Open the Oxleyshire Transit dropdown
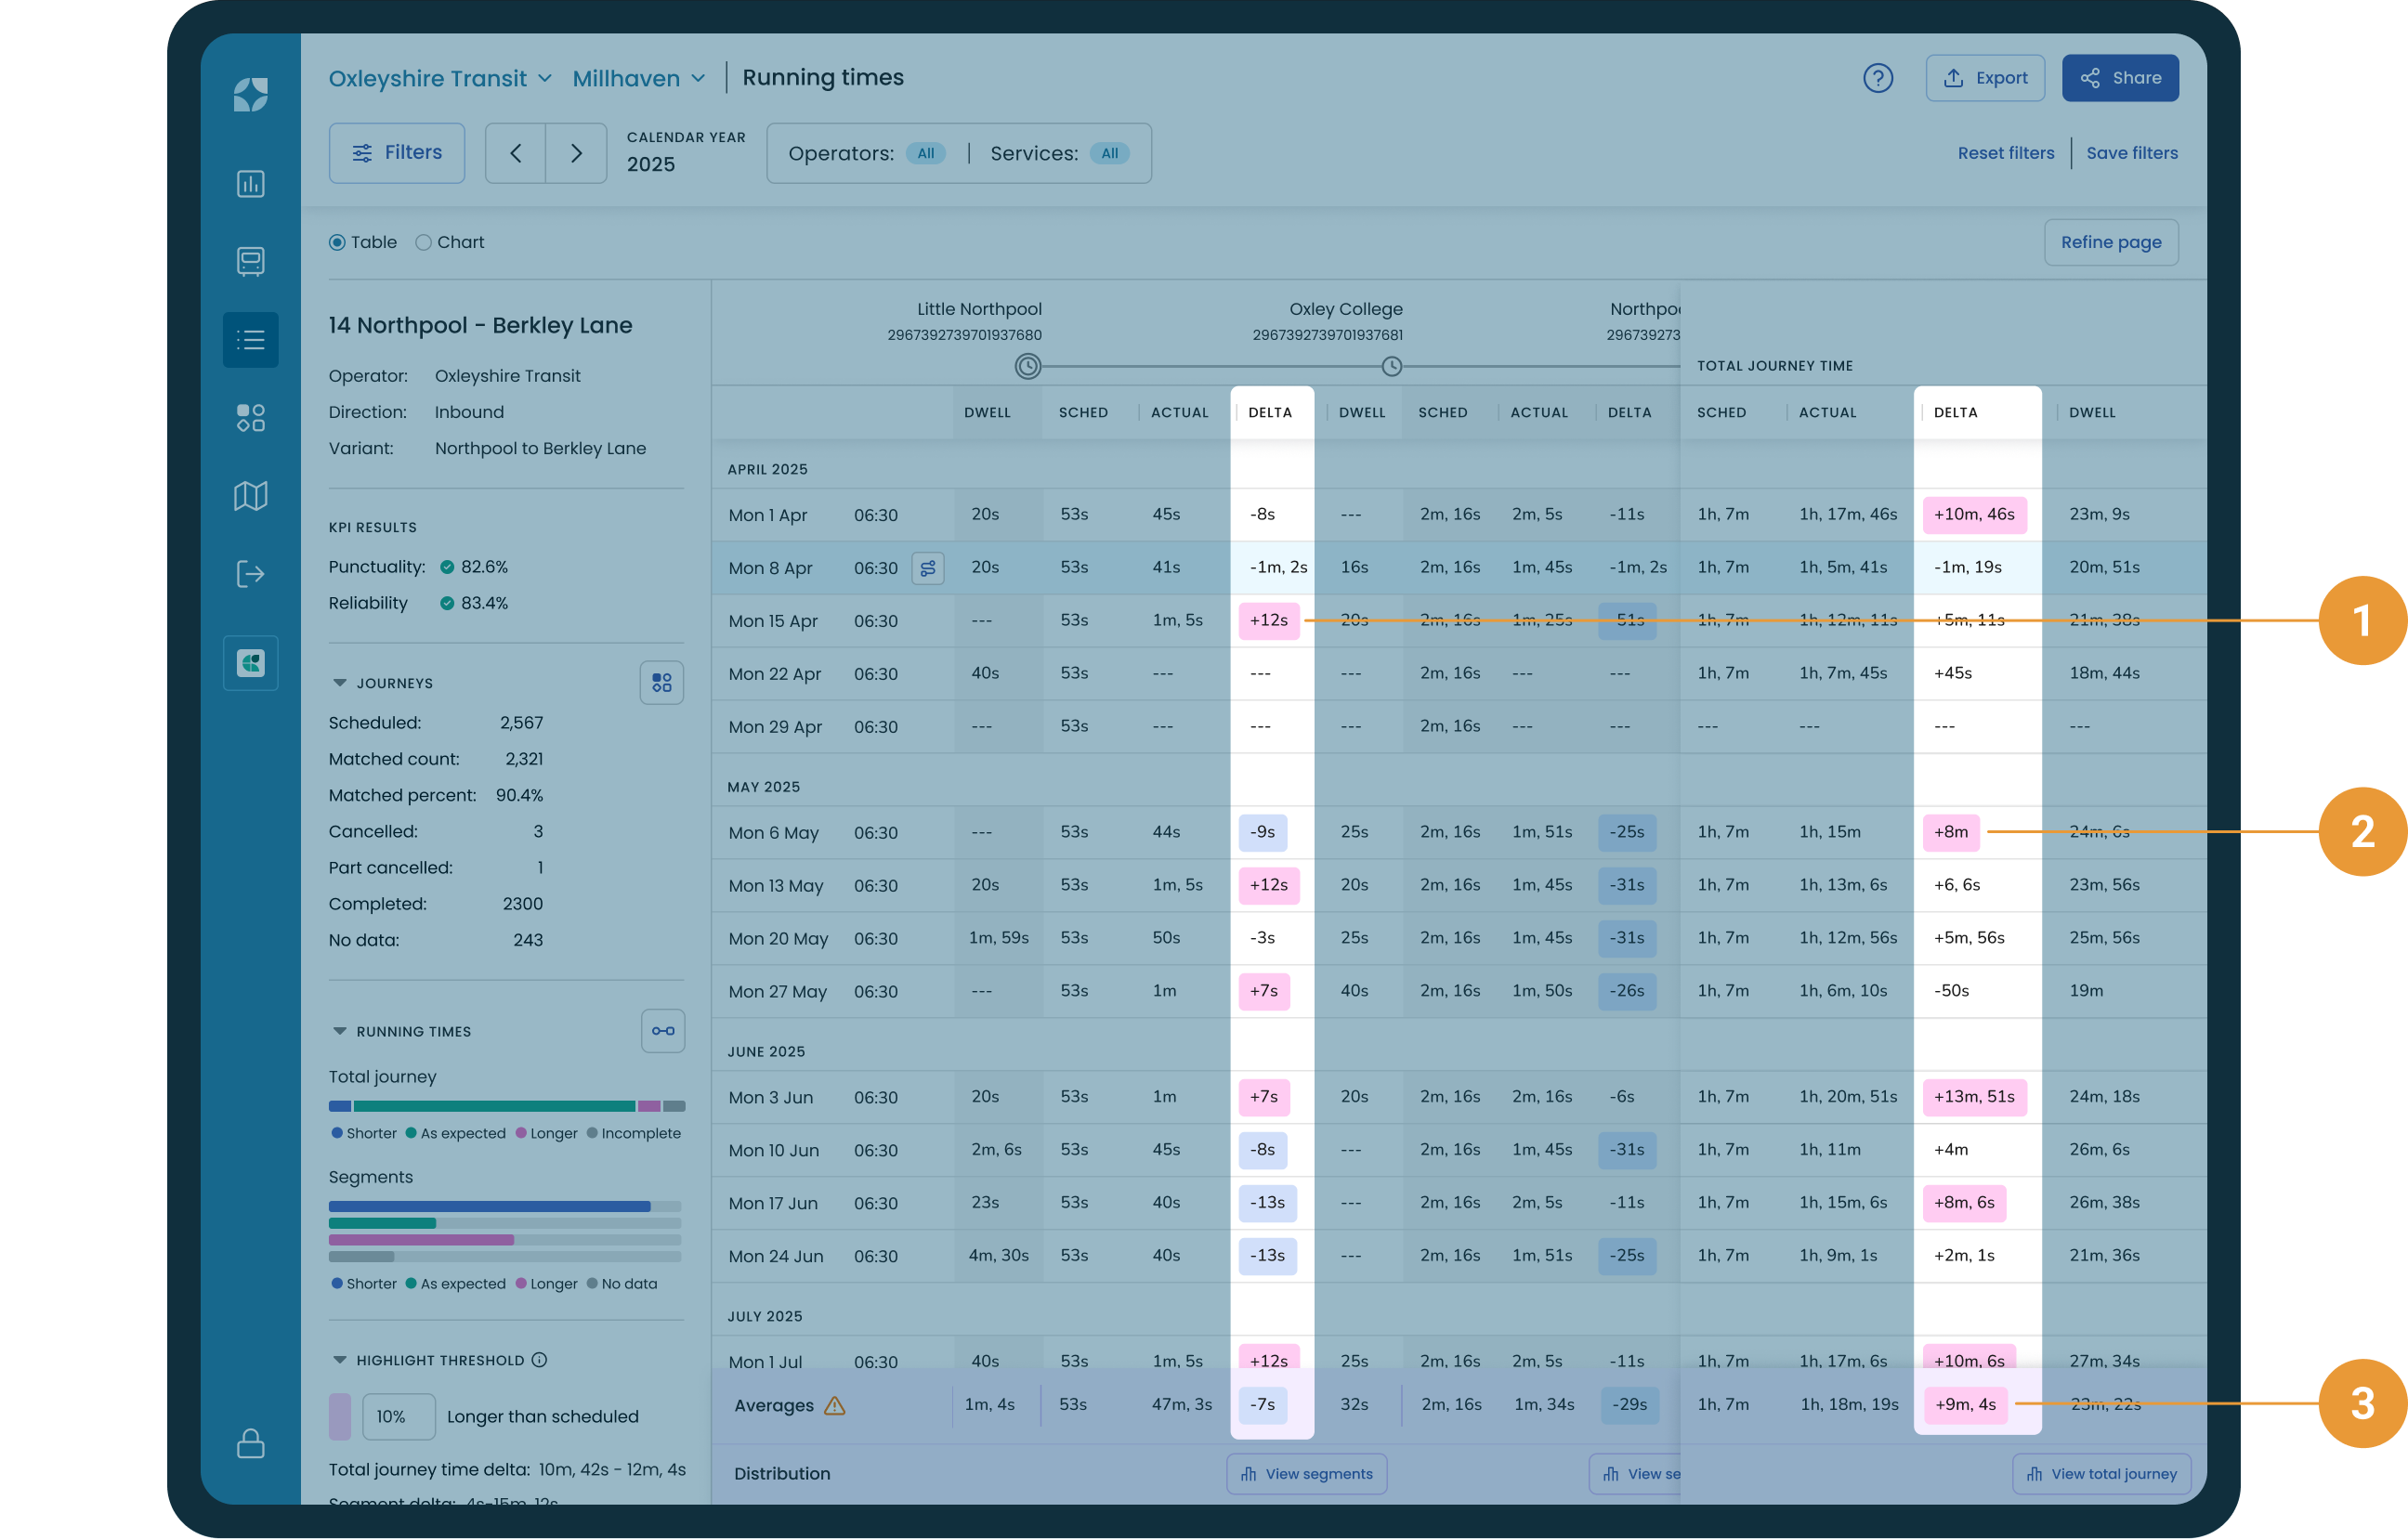 tap(440, 78)
